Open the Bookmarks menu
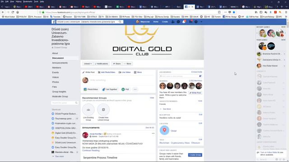This screenshot has width=289, height=162. pyautogui.click(x=28, y=1)
